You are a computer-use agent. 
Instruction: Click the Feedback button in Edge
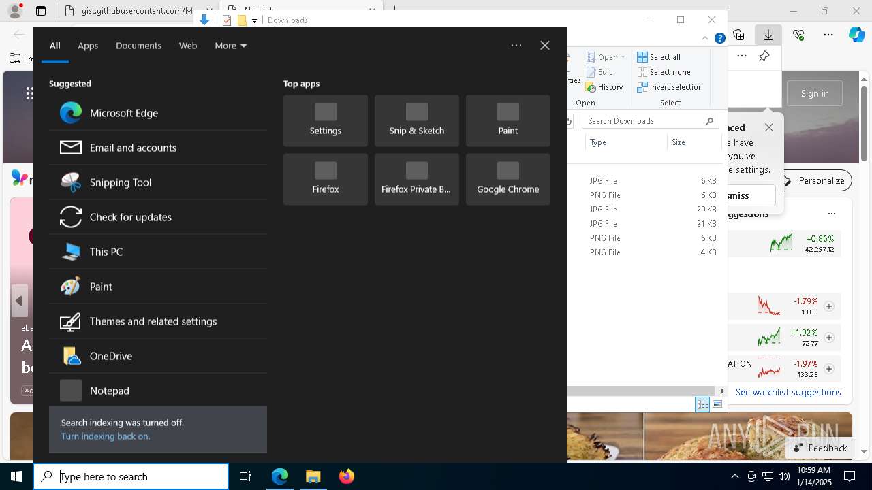click(820, 448)
